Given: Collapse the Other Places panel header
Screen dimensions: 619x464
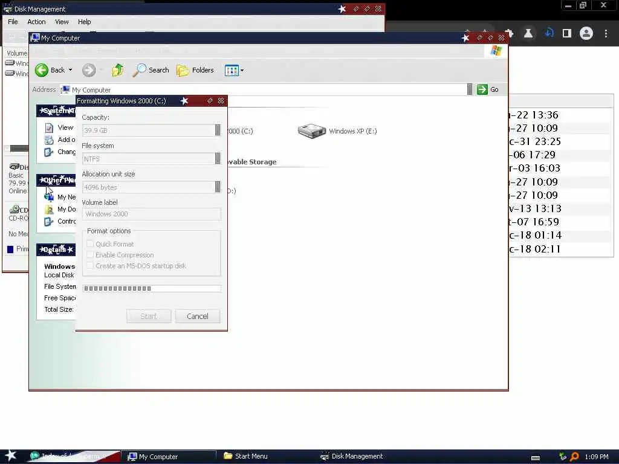Looking at the screenshot, I should 56,180.
